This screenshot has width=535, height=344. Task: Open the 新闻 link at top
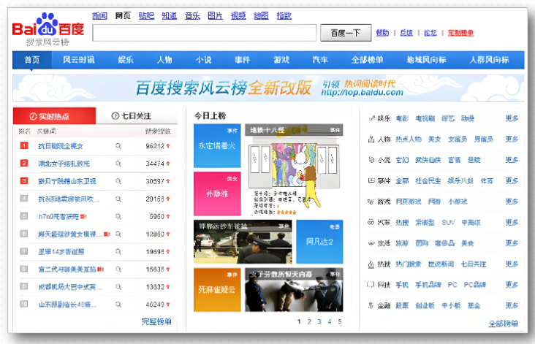point(99,15)
